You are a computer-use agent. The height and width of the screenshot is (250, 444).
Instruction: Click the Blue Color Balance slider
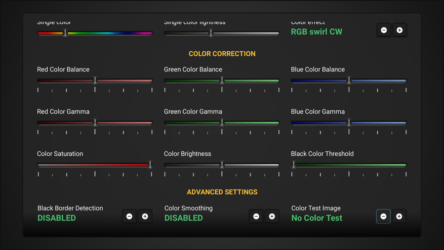pyautogui.click(x=348, y=81)
